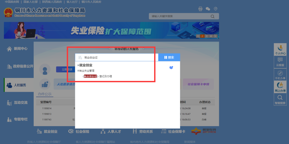Open 网上办事 icon in right sidebar
This screenshot has height=144, width=289.
(x=280, y=87)
